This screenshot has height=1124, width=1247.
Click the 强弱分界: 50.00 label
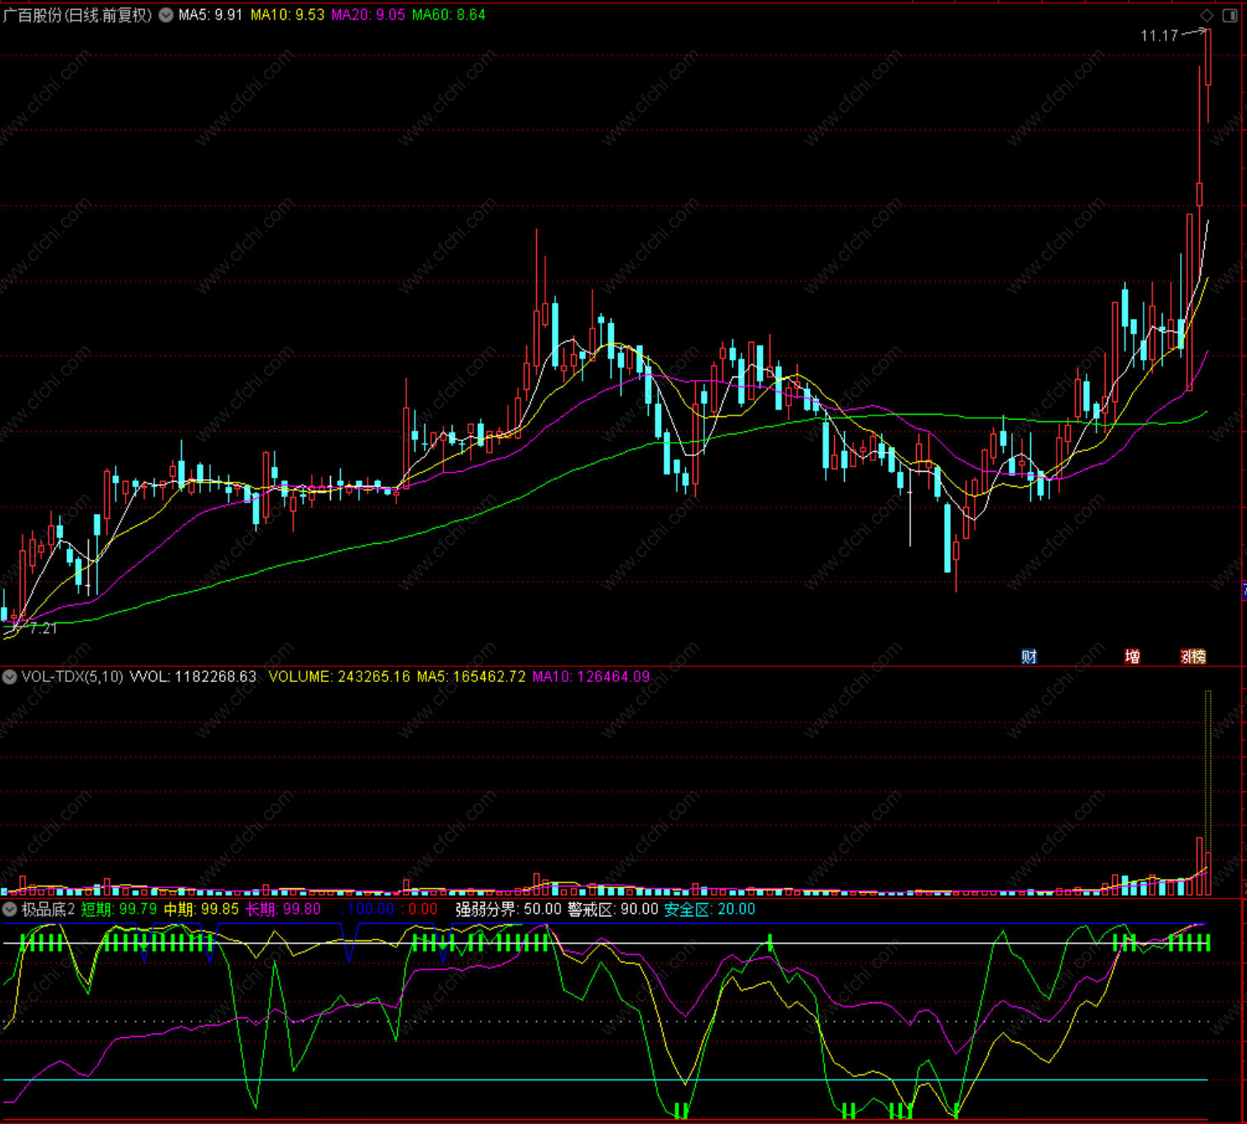(508, 910)
